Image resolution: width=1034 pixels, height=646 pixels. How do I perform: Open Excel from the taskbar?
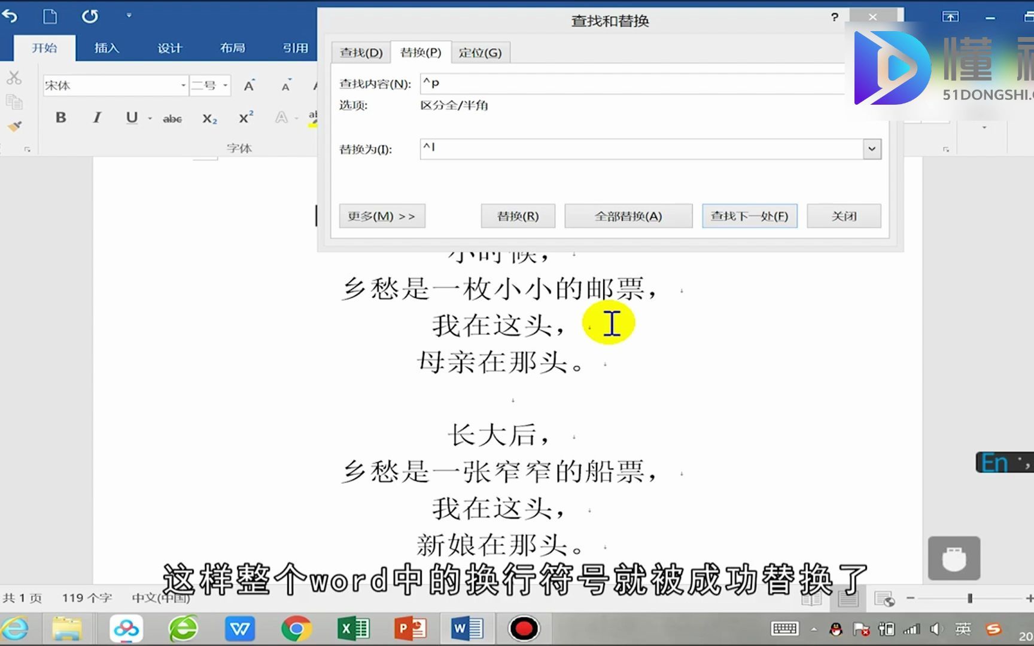coord(352,628)
